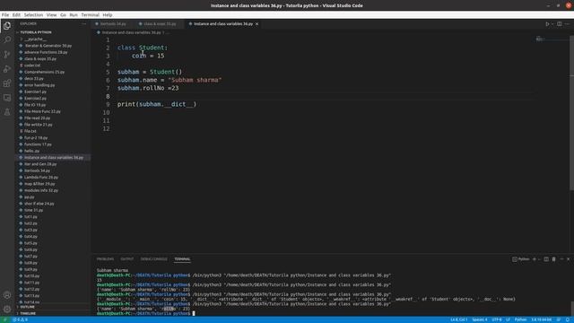The height and width of the screenshot is (323, 574).
Task: Open the View menu
Action: [x=52, y=15]
